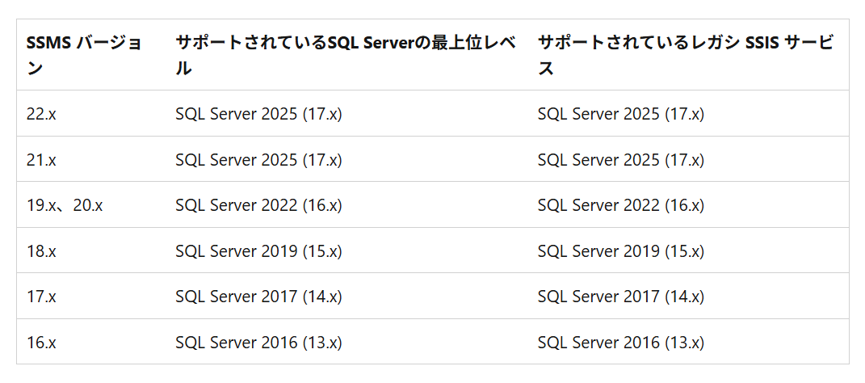Viewport: 865px width, 383px height.
Task: Select the "16.x" SSMS version cell
Action: click(41, 342)
